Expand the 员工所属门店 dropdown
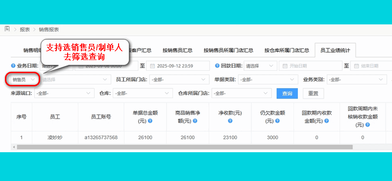The height and width of the screenshot is (181, 392). pyautogui.click(x=179, y=80)
